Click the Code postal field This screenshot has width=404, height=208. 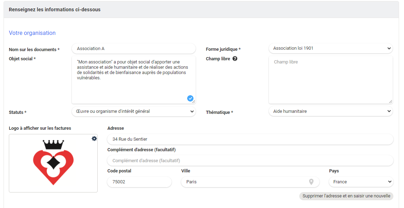(139, 182)
